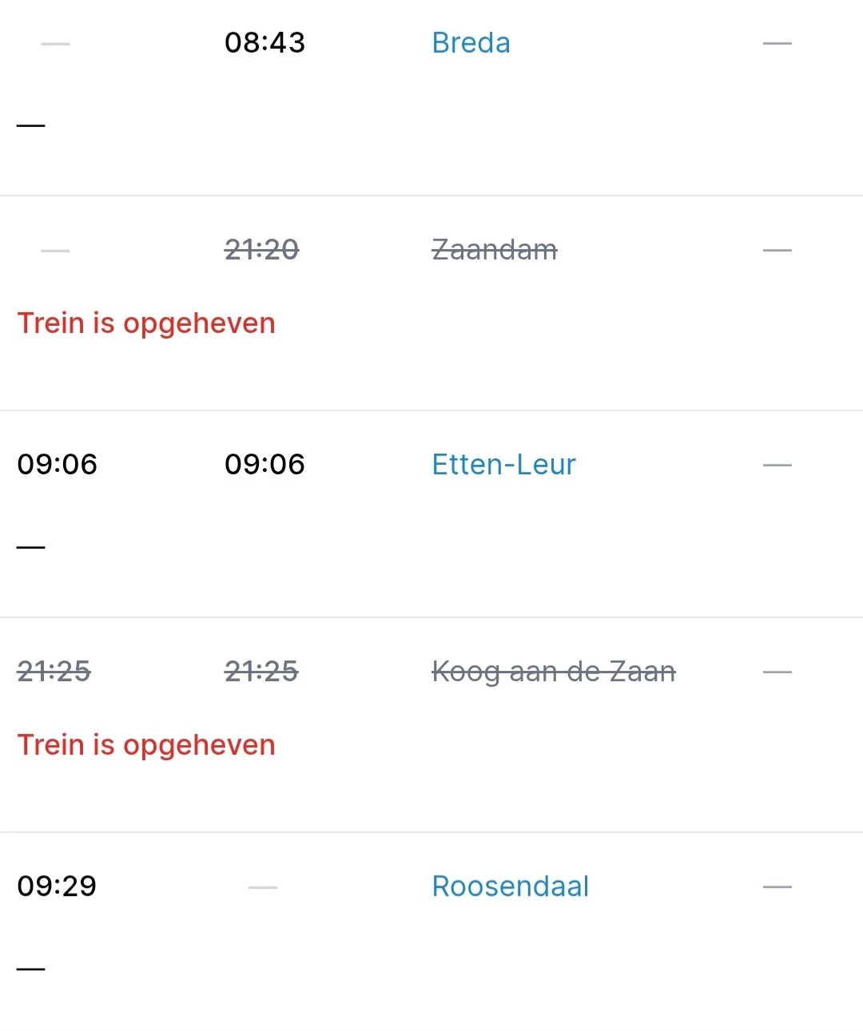Click Etten-Leur's 09:06 arrival time
Image resolution: width=863 pixels, height=1031 pixels.
point(57,465)
